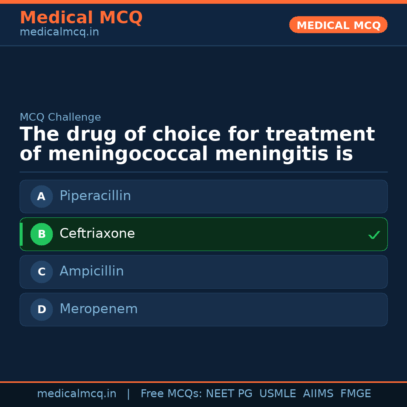Click the orange MEDICAL MCQ badge
Viewport: 407px width, 407px height.
(338, 25)
